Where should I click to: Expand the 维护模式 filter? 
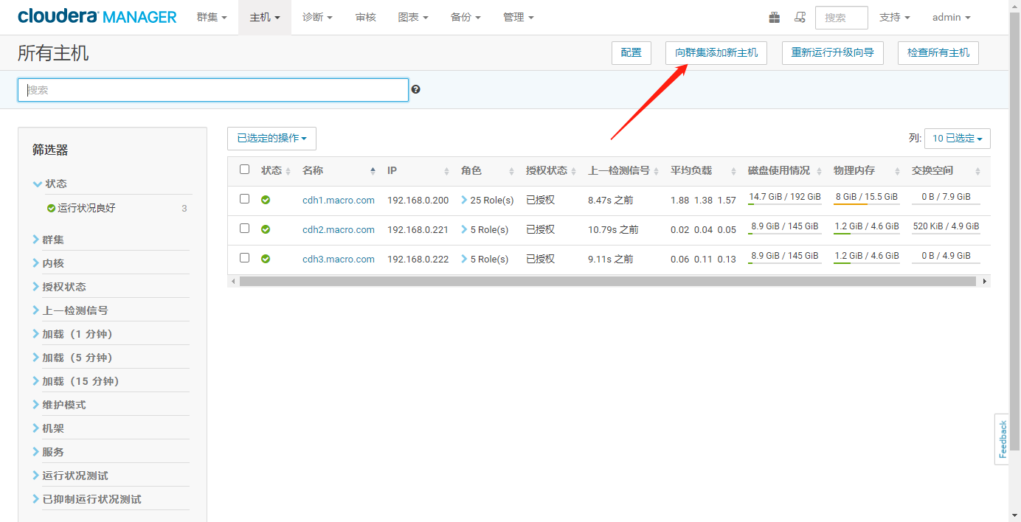59,405
